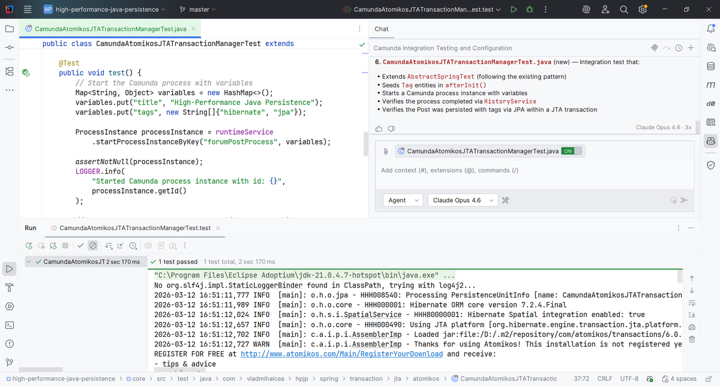Toggle soft-wrap in console
Viewport: 720px width, 386px height.
pyautogui.click(x=692, y=303)
